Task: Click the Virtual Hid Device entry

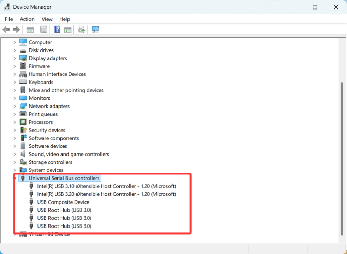Action: pyautogui.click(x=49, y=234)
